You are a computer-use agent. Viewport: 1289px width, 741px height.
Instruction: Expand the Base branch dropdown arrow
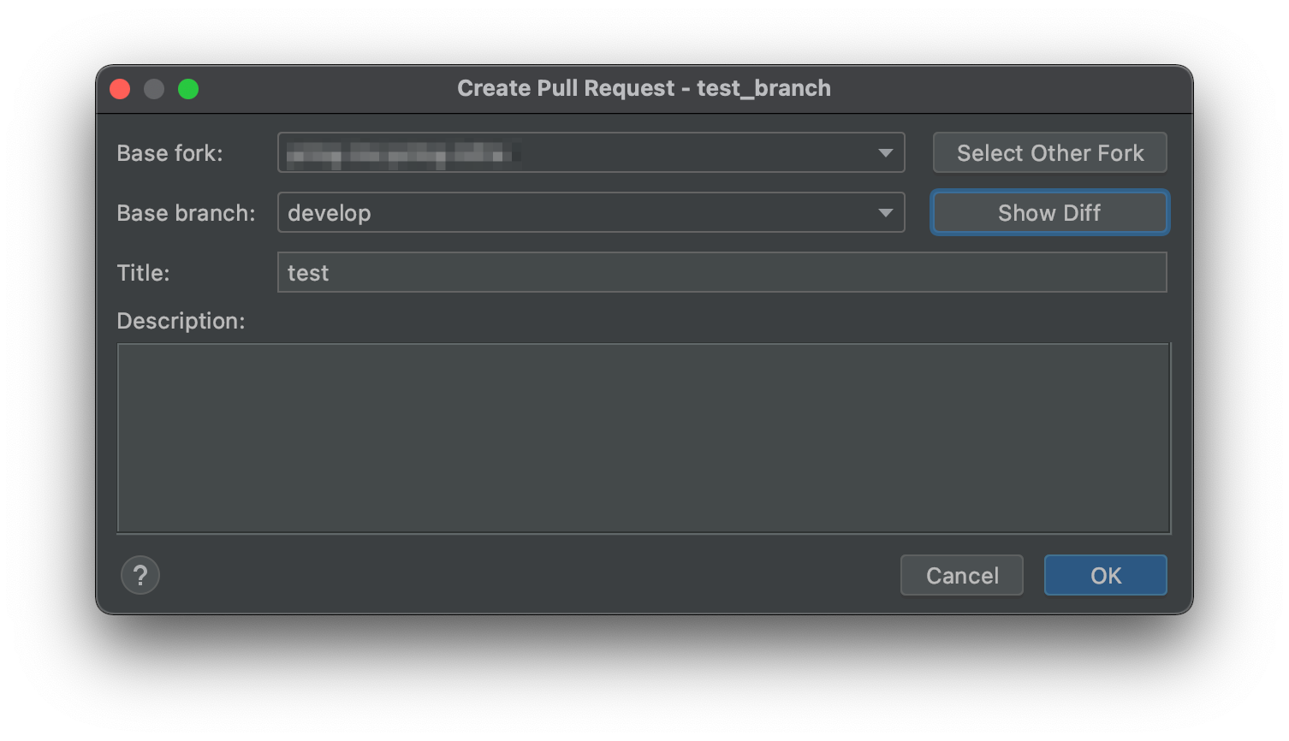[886, 213]
